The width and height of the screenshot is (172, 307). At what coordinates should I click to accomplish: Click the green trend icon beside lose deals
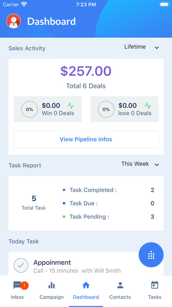(148, 106)
